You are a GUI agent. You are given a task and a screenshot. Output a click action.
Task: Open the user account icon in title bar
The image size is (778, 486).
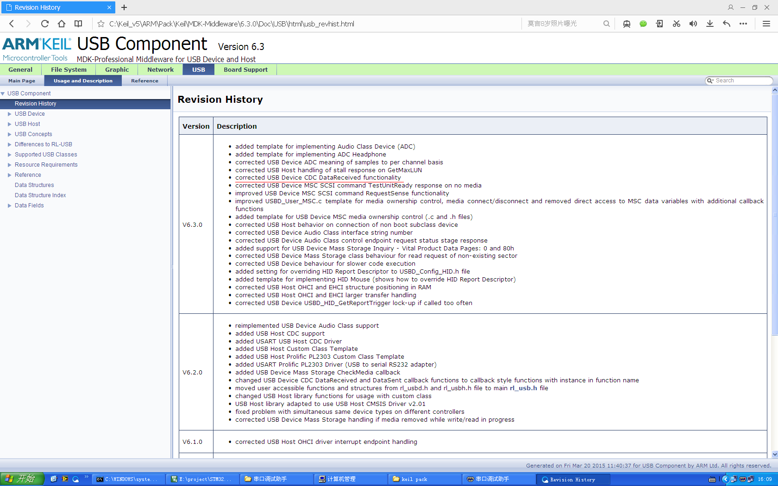(x=731, y=7)
